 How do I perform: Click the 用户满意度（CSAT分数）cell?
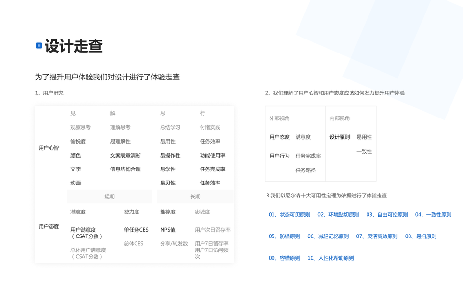point(87,233)
